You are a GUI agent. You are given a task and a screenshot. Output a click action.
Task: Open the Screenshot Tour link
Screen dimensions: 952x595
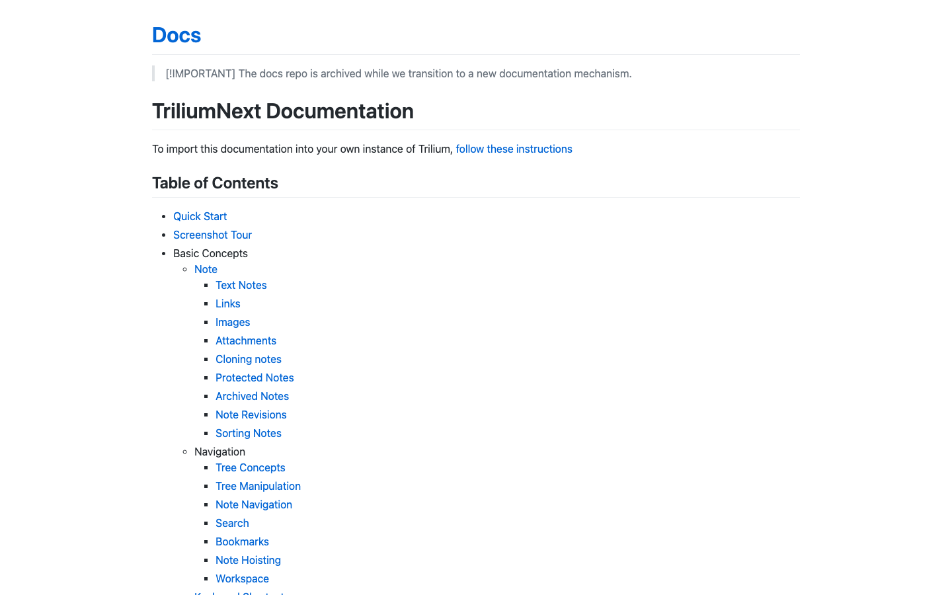(x=212, y=235)
